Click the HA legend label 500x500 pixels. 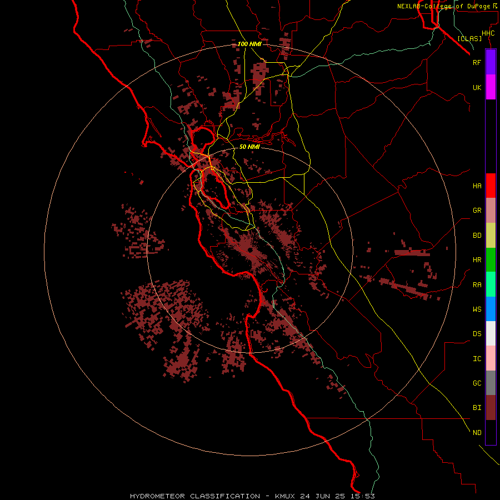[477, 186]
